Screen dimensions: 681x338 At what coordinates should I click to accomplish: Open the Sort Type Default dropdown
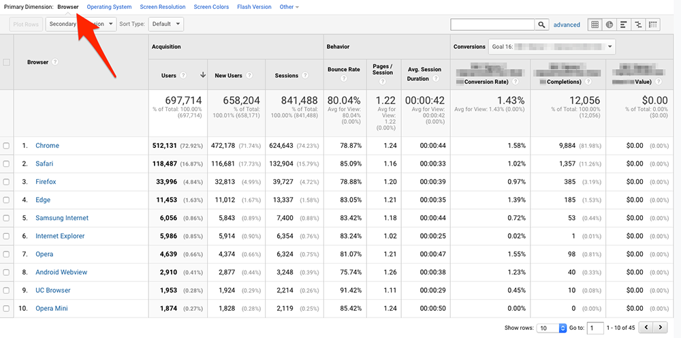click(166, 25)
